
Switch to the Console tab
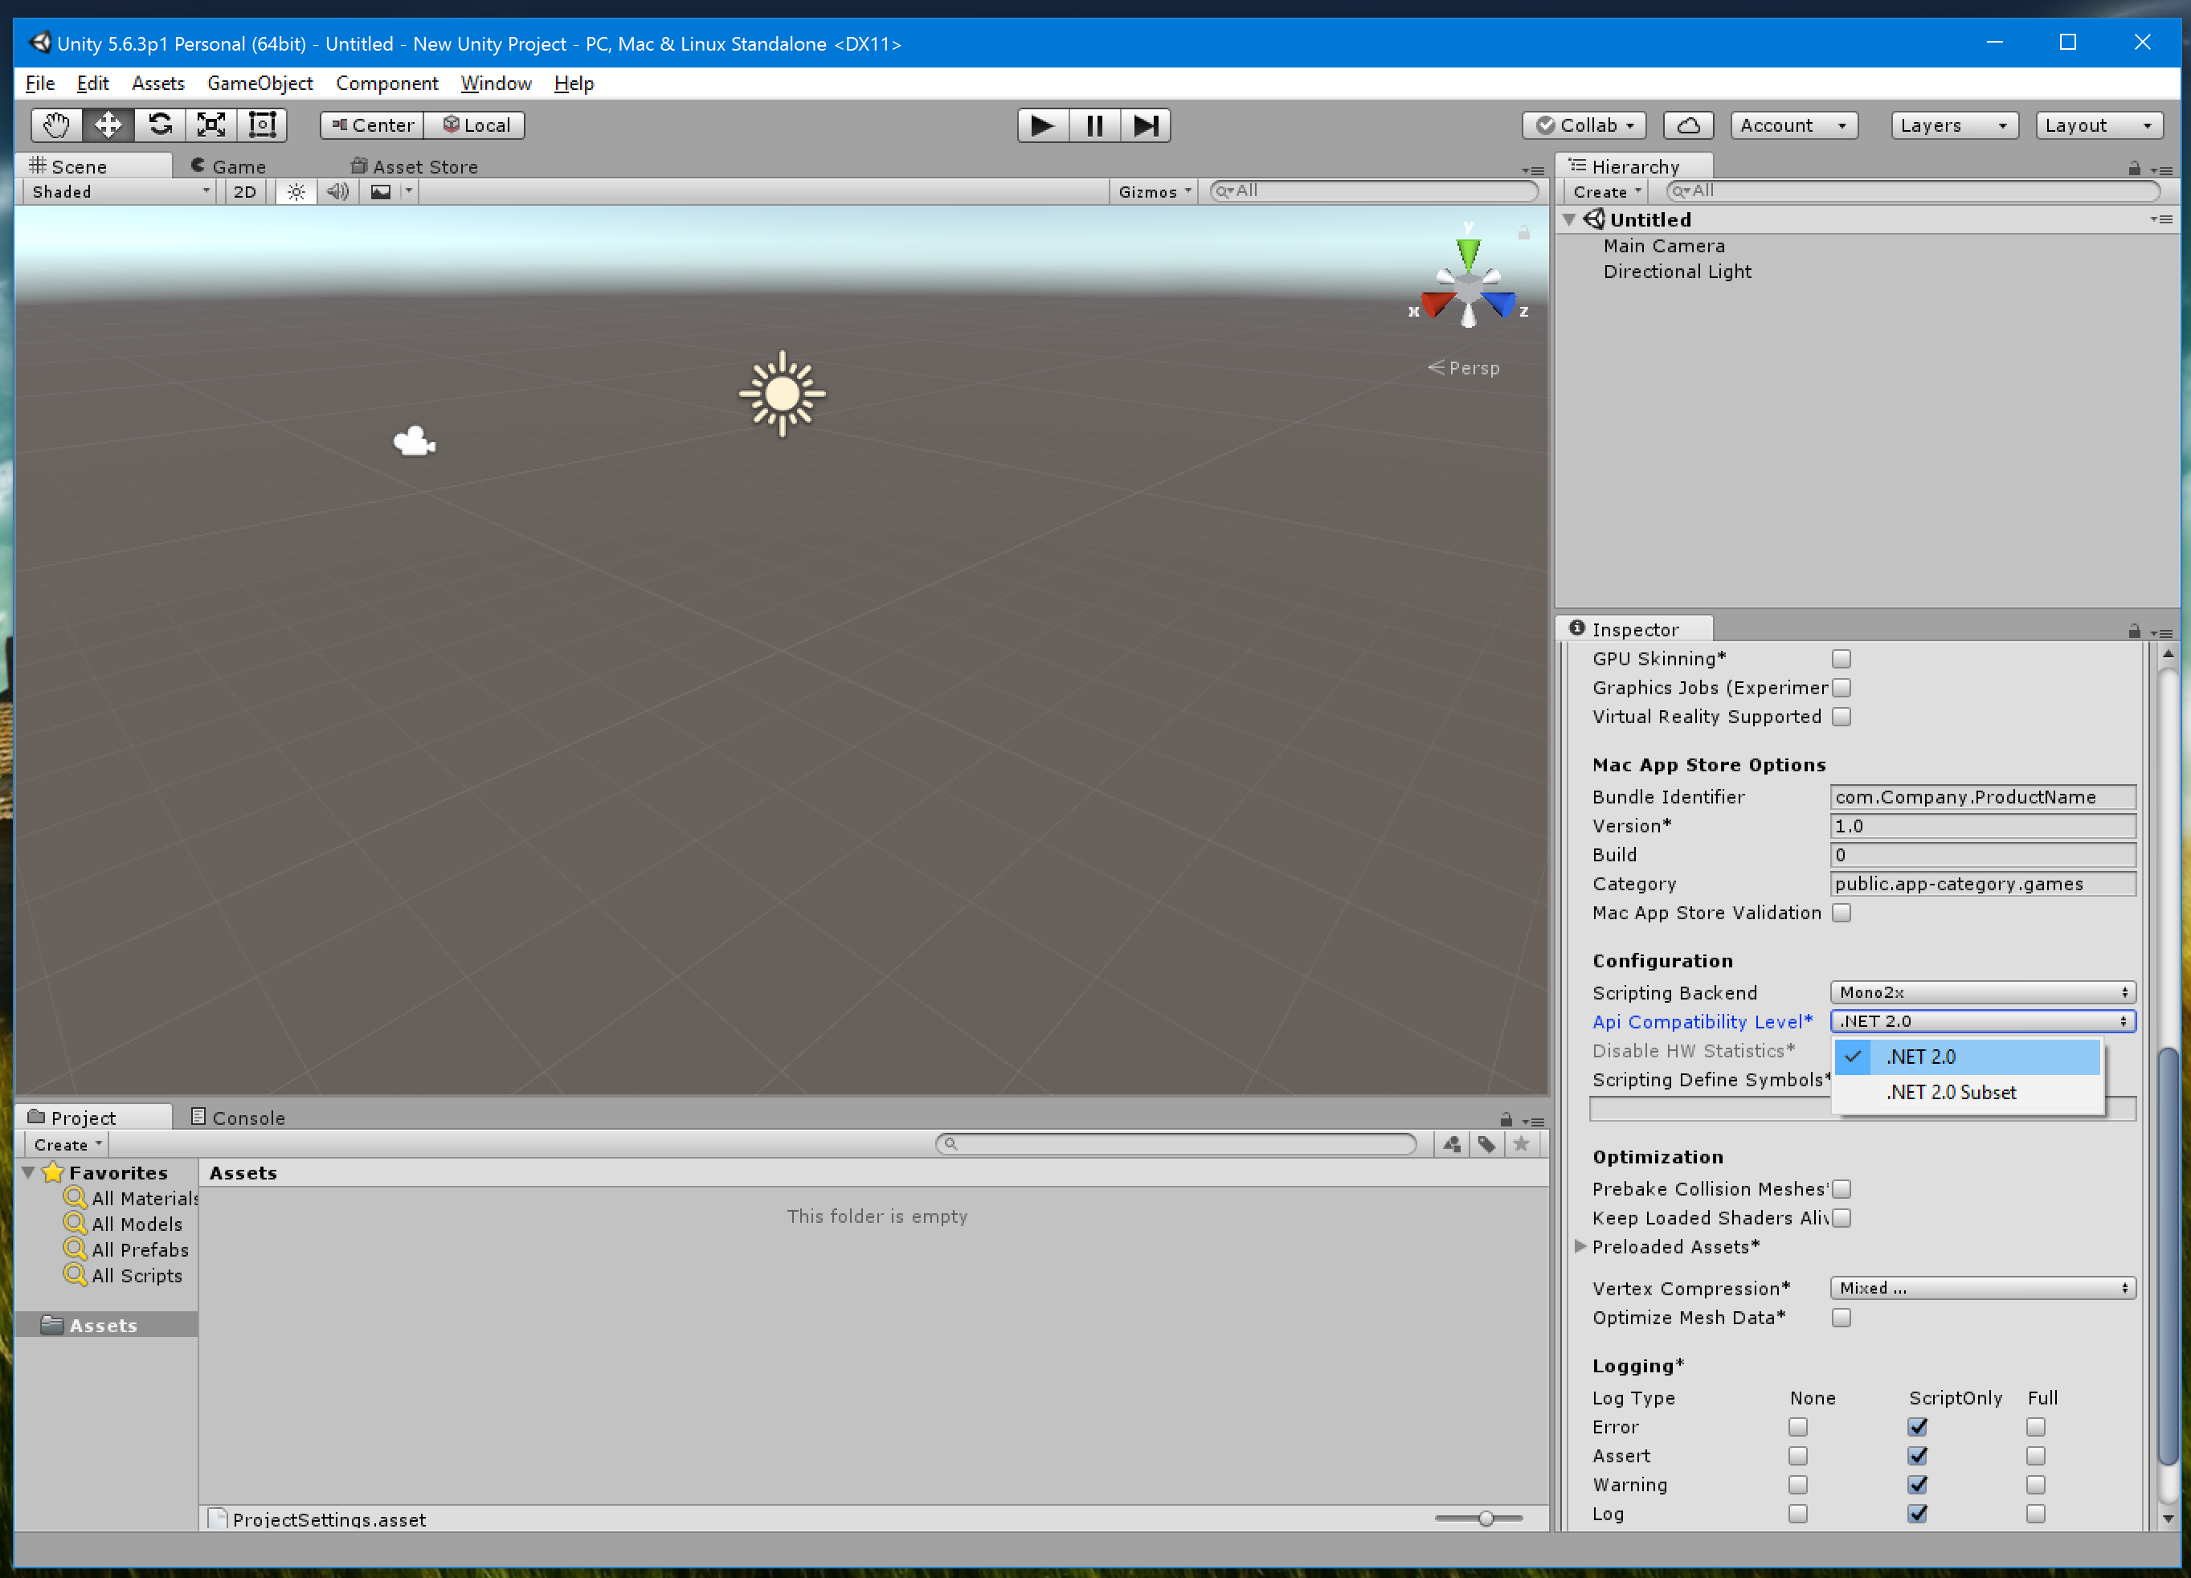tap(238, 1117)
